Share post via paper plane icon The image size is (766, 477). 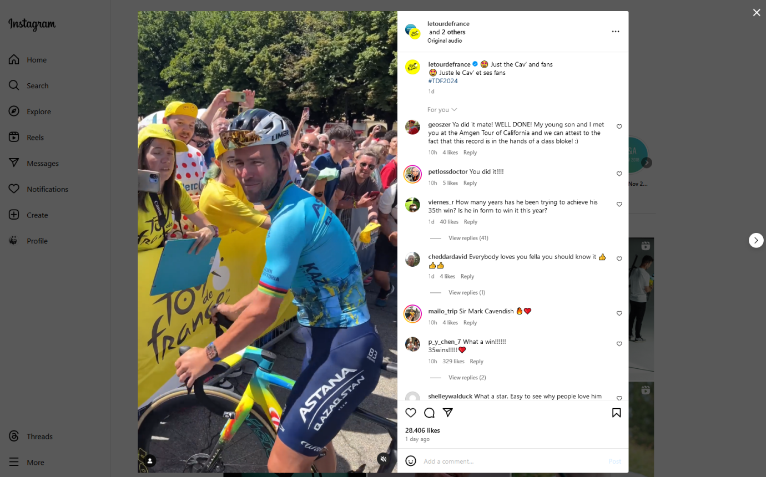point(448,413)
